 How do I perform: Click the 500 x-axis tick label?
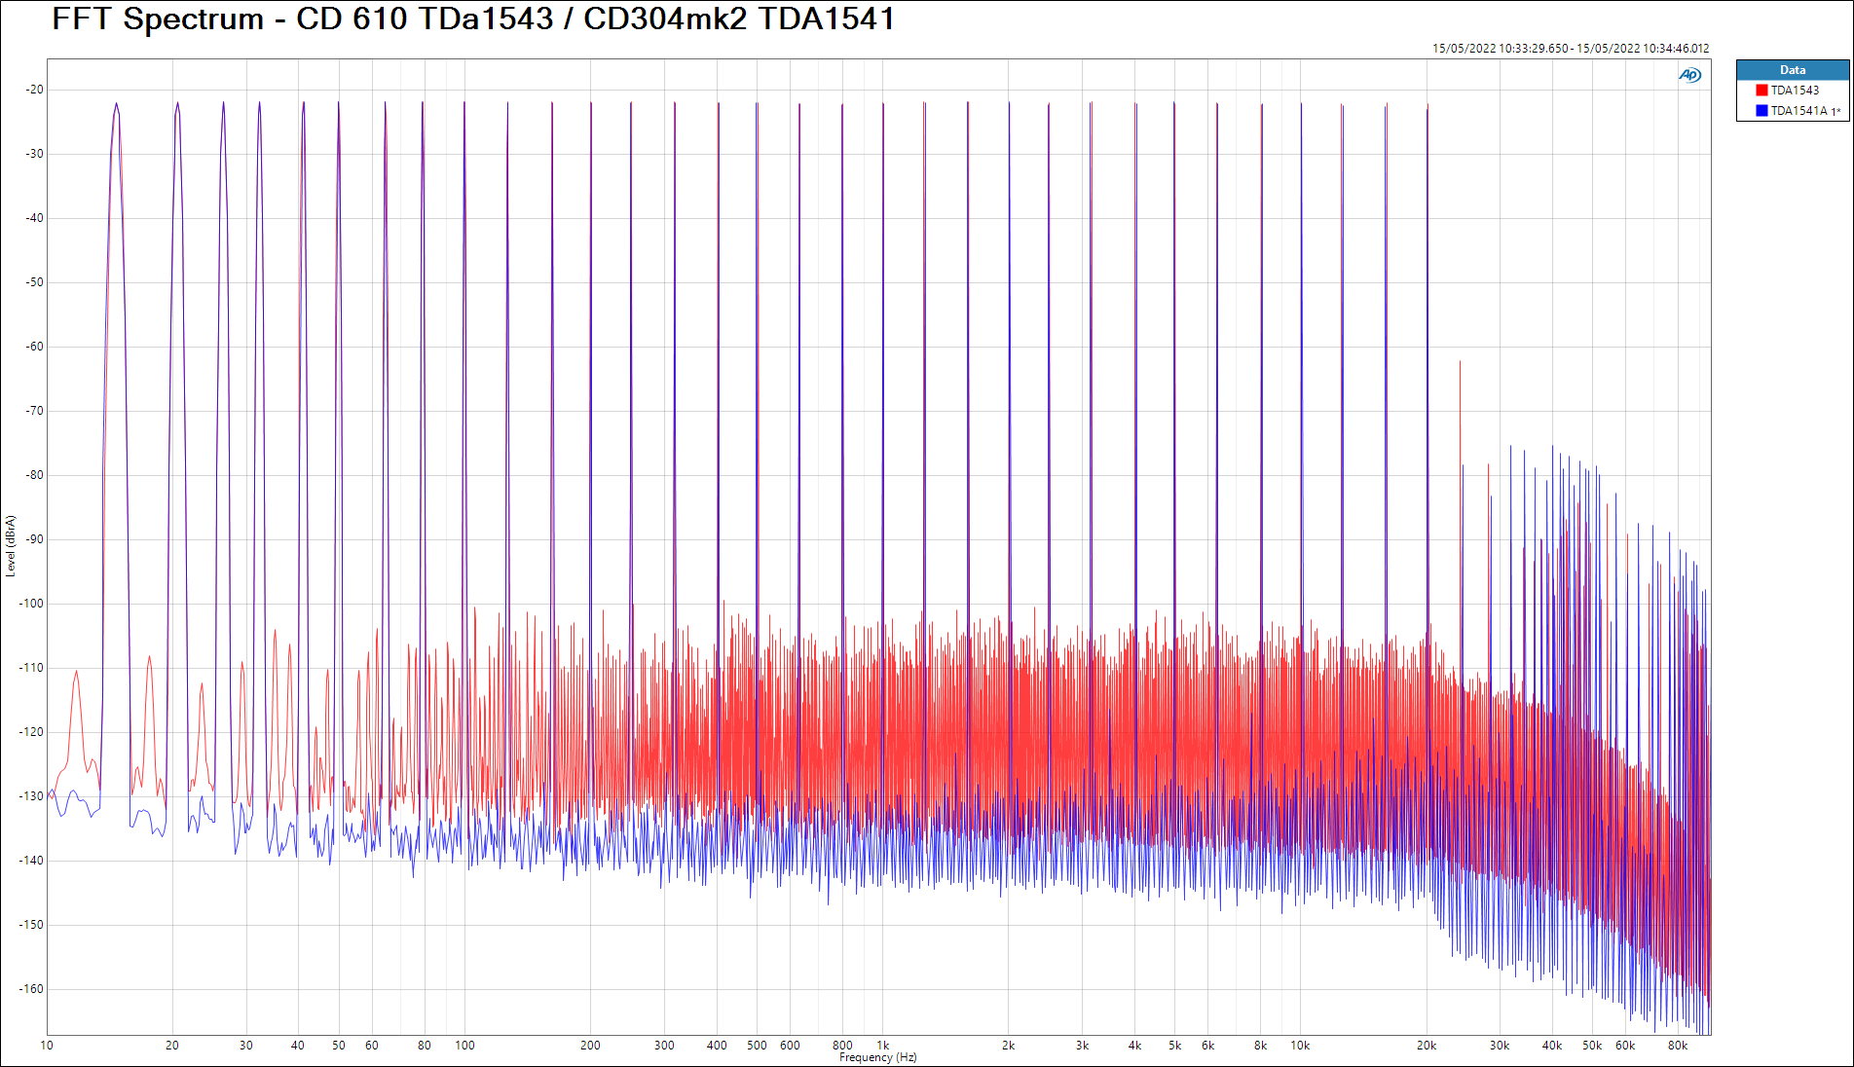757,1046
